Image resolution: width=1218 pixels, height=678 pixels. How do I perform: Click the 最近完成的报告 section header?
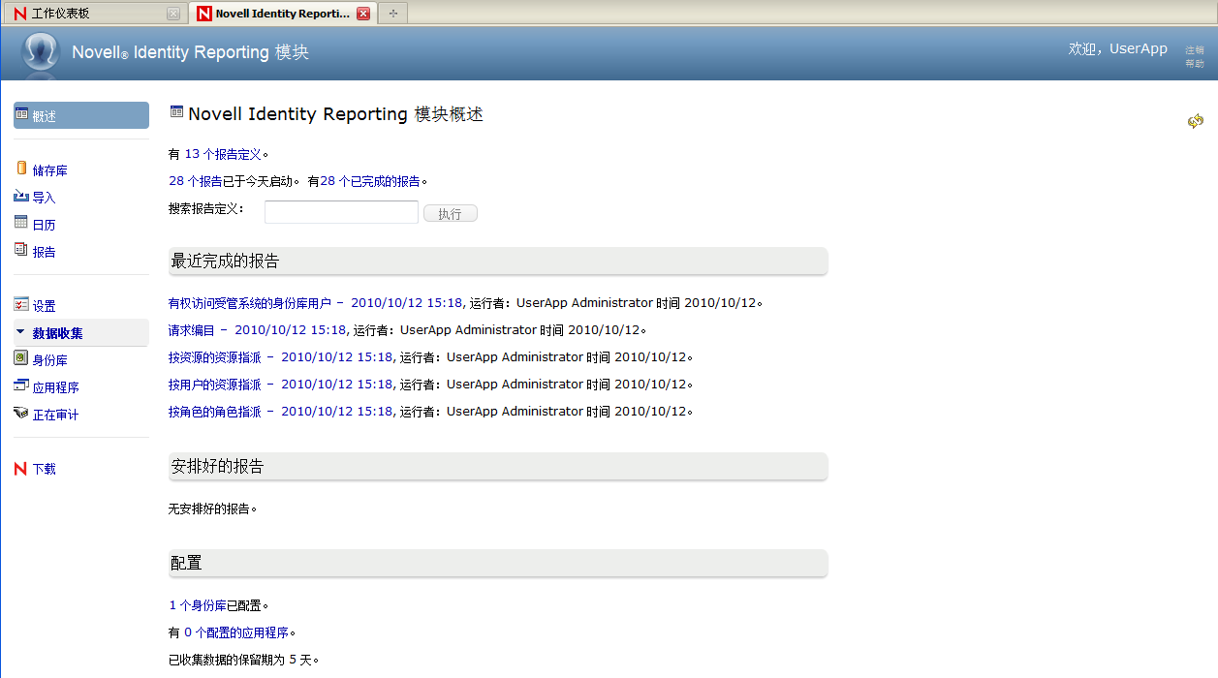click(x=498, y=261)
